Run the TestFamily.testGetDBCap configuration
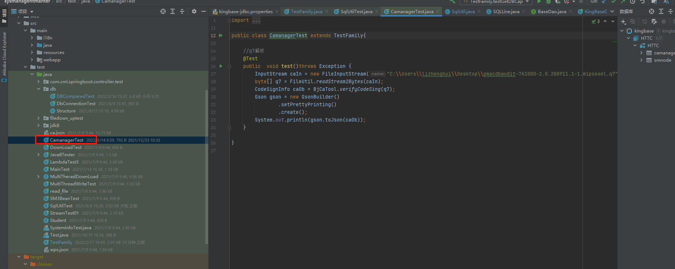675x269 pixels. [x=539, y=1]
